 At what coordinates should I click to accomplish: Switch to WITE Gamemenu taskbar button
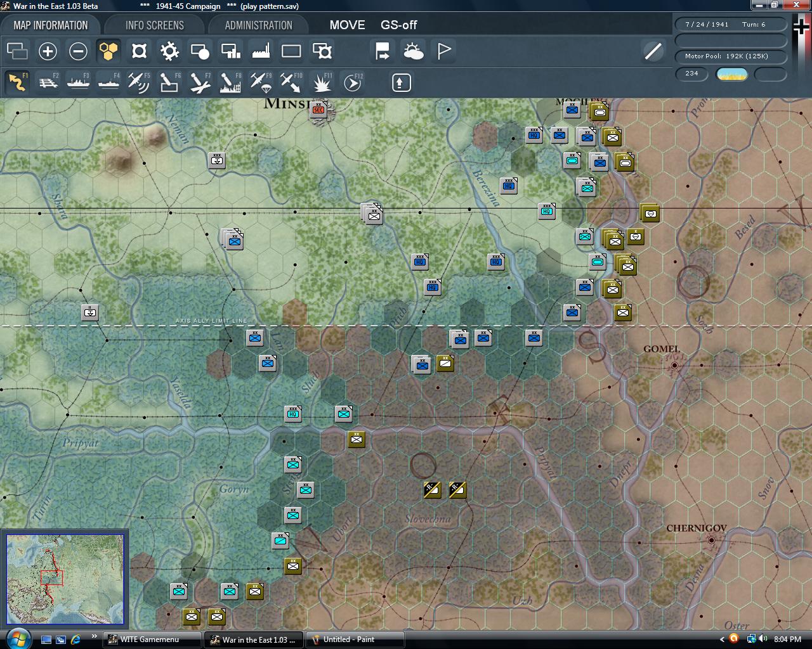click(x=152, y=639)
